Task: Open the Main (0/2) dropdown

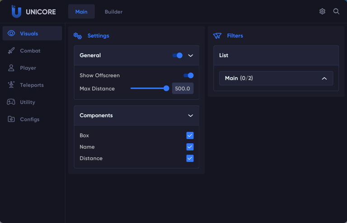Action: tap(276, 78)
